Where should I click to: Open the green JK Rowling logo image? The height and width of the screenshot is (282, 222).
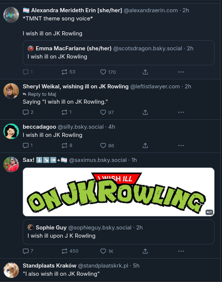tap(118, 192)
